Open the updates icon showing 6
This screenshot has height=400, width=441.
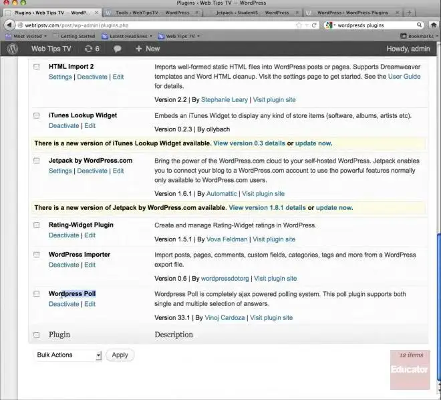pyautogui.click(x=92, y=49)
